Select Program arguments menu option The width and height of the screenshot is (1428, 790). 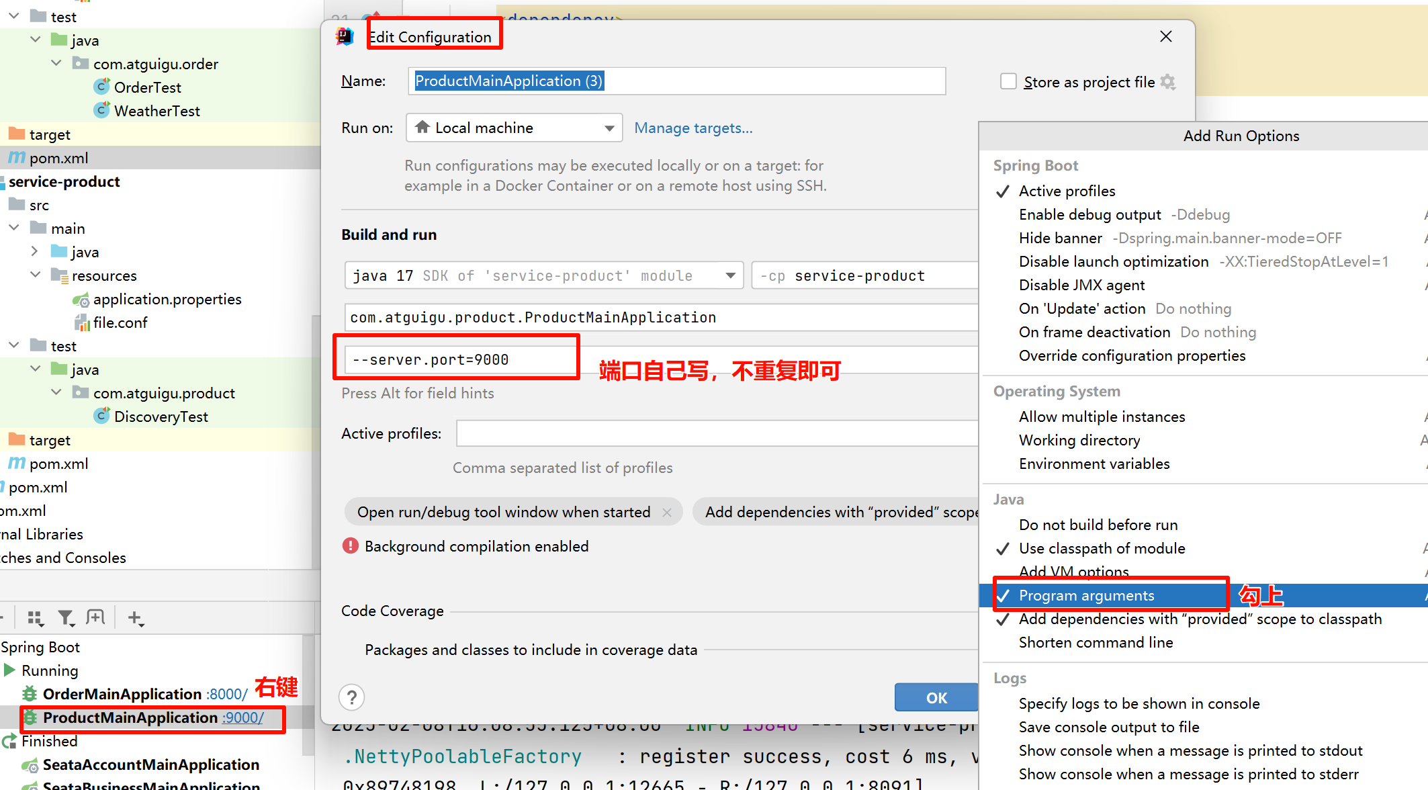1086,596
